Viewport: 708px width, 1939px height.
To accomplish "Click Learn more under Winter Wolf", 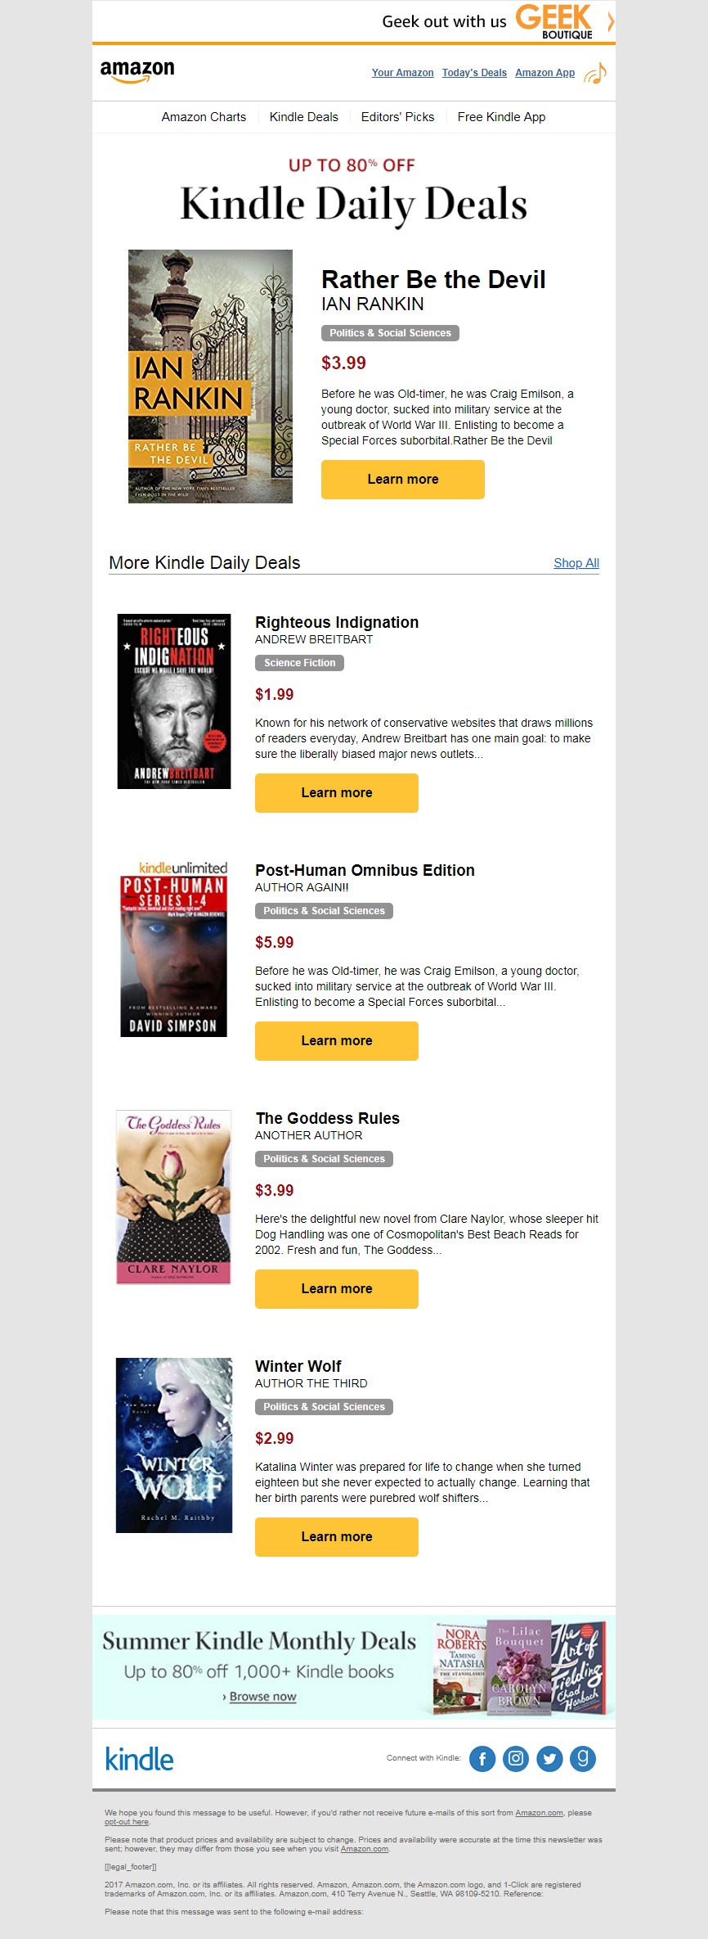I will click(x=337, y=1537).
